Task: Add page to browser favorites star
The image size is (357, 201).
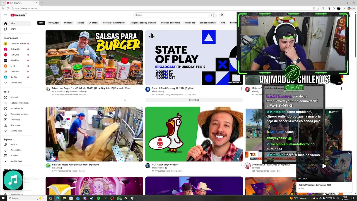Action: [x=318, y=8]
